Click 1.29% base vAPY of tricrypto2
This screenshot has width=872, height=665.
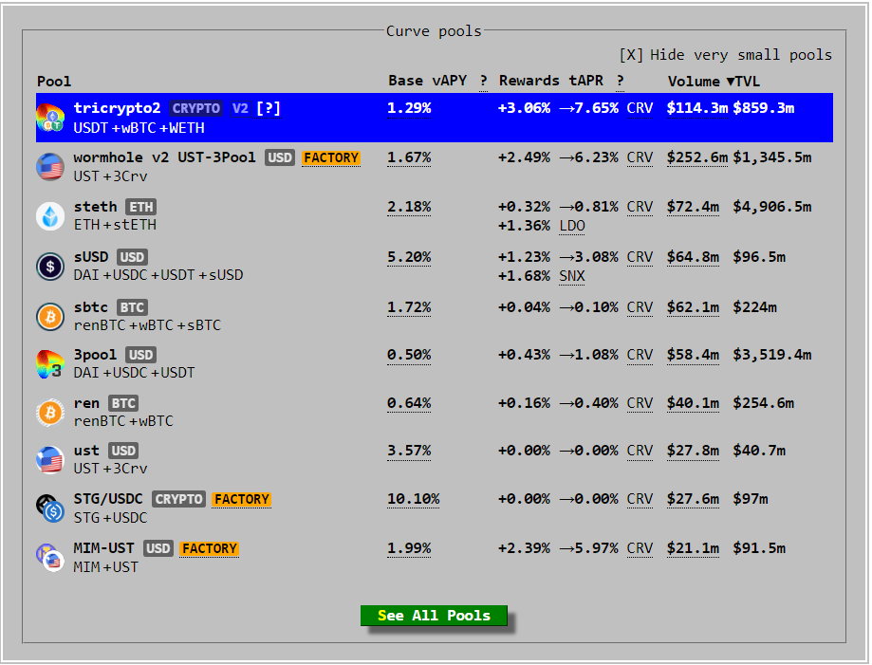click(x=409, y=108)
